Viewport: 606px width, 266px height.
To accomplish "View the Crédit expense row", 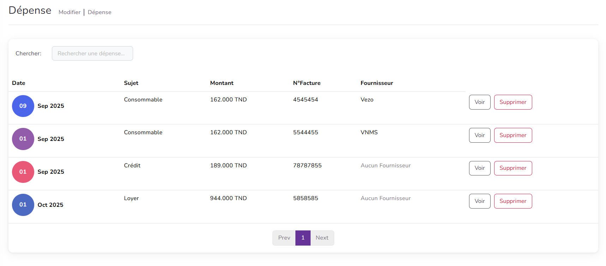I will pos(479,168).
